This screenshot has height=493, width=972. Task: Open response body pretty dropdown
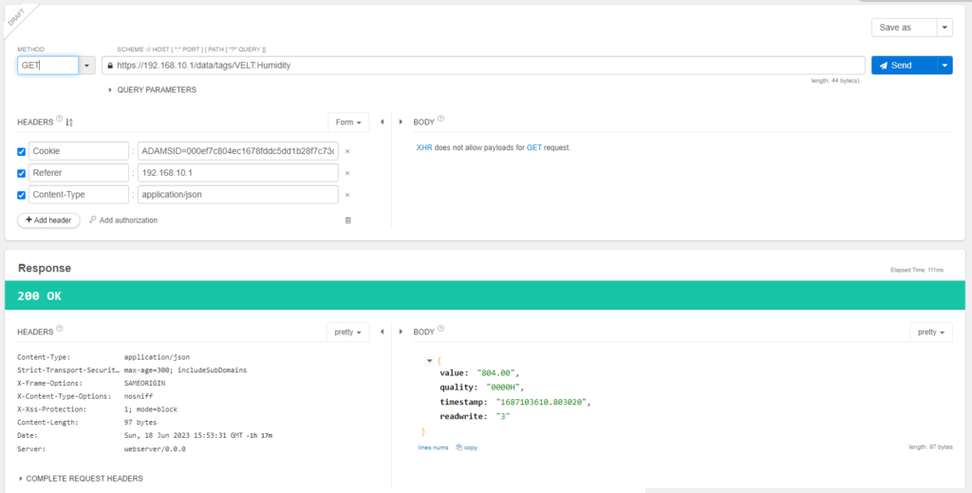coord(931,332)
